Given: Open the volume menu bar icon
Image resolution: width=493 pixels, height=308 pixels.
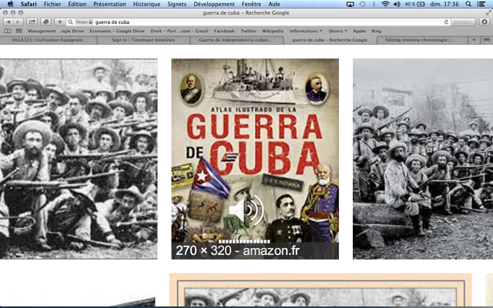Looking at the screenshot, I should tap(397, 4).
